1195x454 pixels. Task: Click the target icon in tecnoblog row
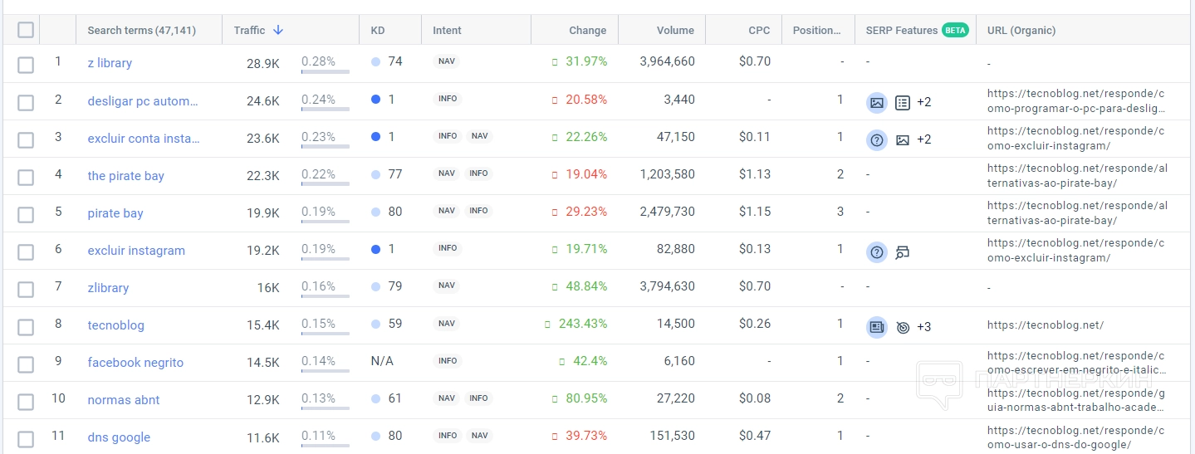point(903,327)
